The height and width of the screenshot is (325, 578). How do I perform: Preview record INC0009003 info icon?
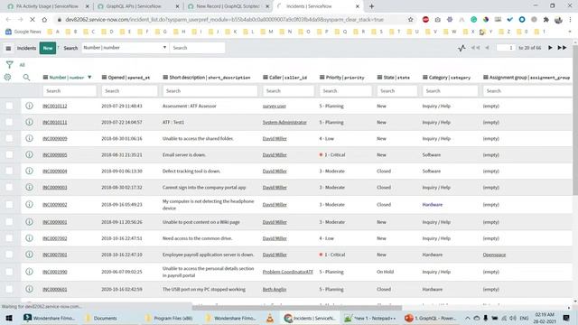click(29, 187)
